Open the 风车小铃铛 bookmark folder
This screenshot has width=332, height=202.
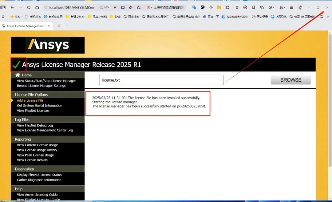point(97,17)
